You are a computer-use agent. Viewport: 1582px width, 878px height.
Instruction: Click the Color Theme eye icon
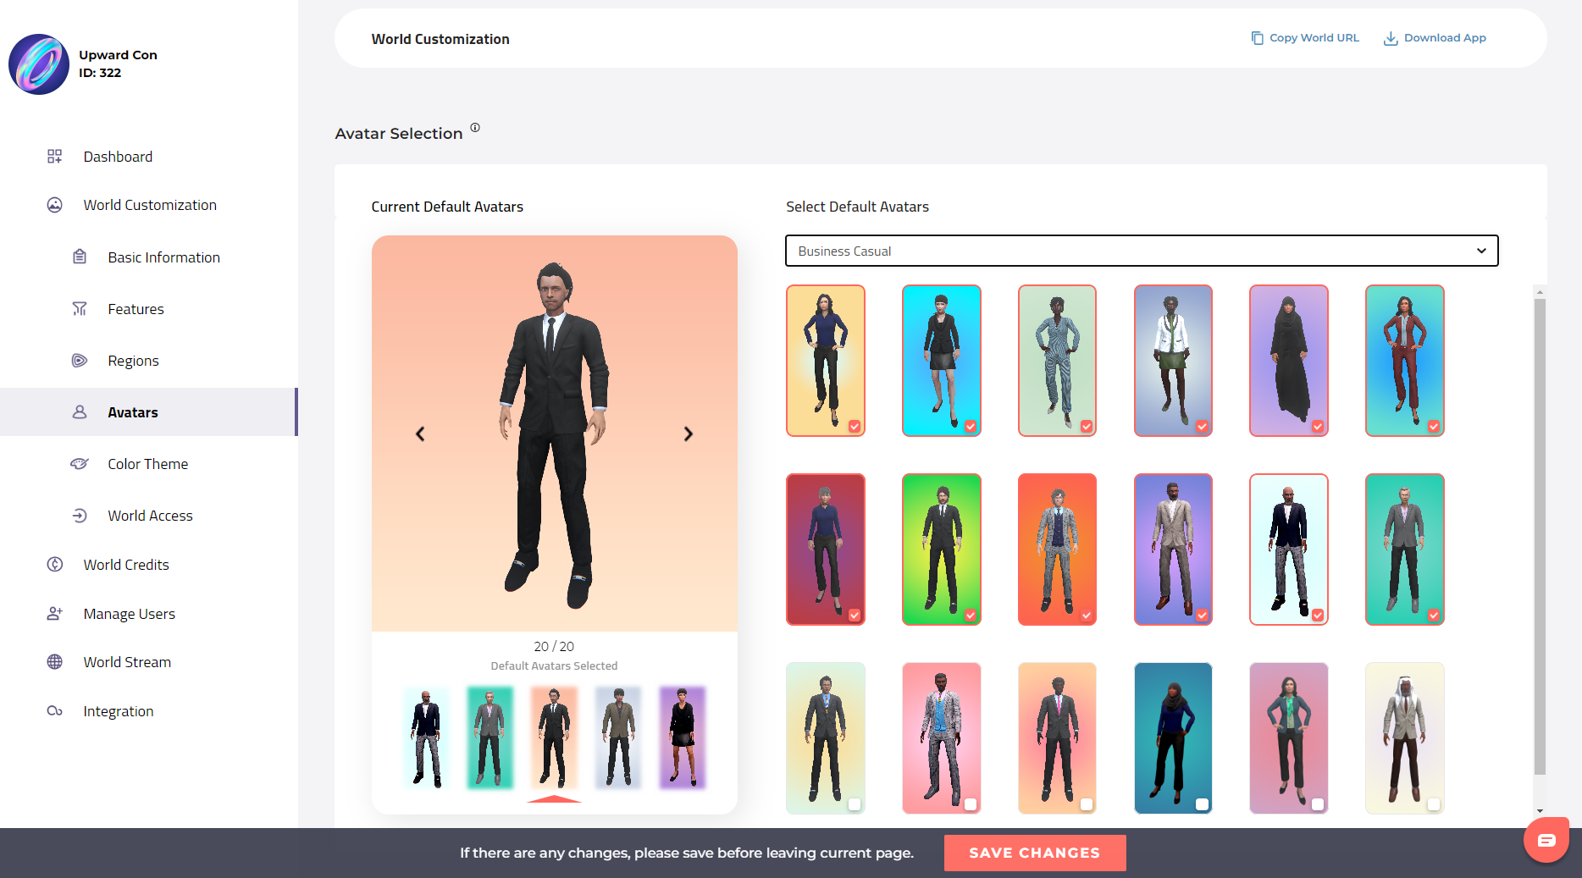click(x=80, y=464)
